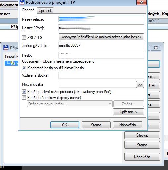Viewport: 168px width, 170px height.
Task: Enable the SSL/TLS checkbox
Action: [x=24, y=37]
